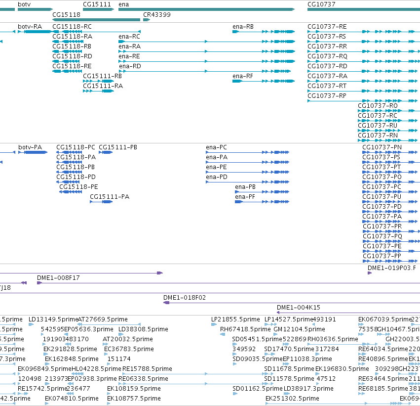Click the ena-RD transcript label

130,66
